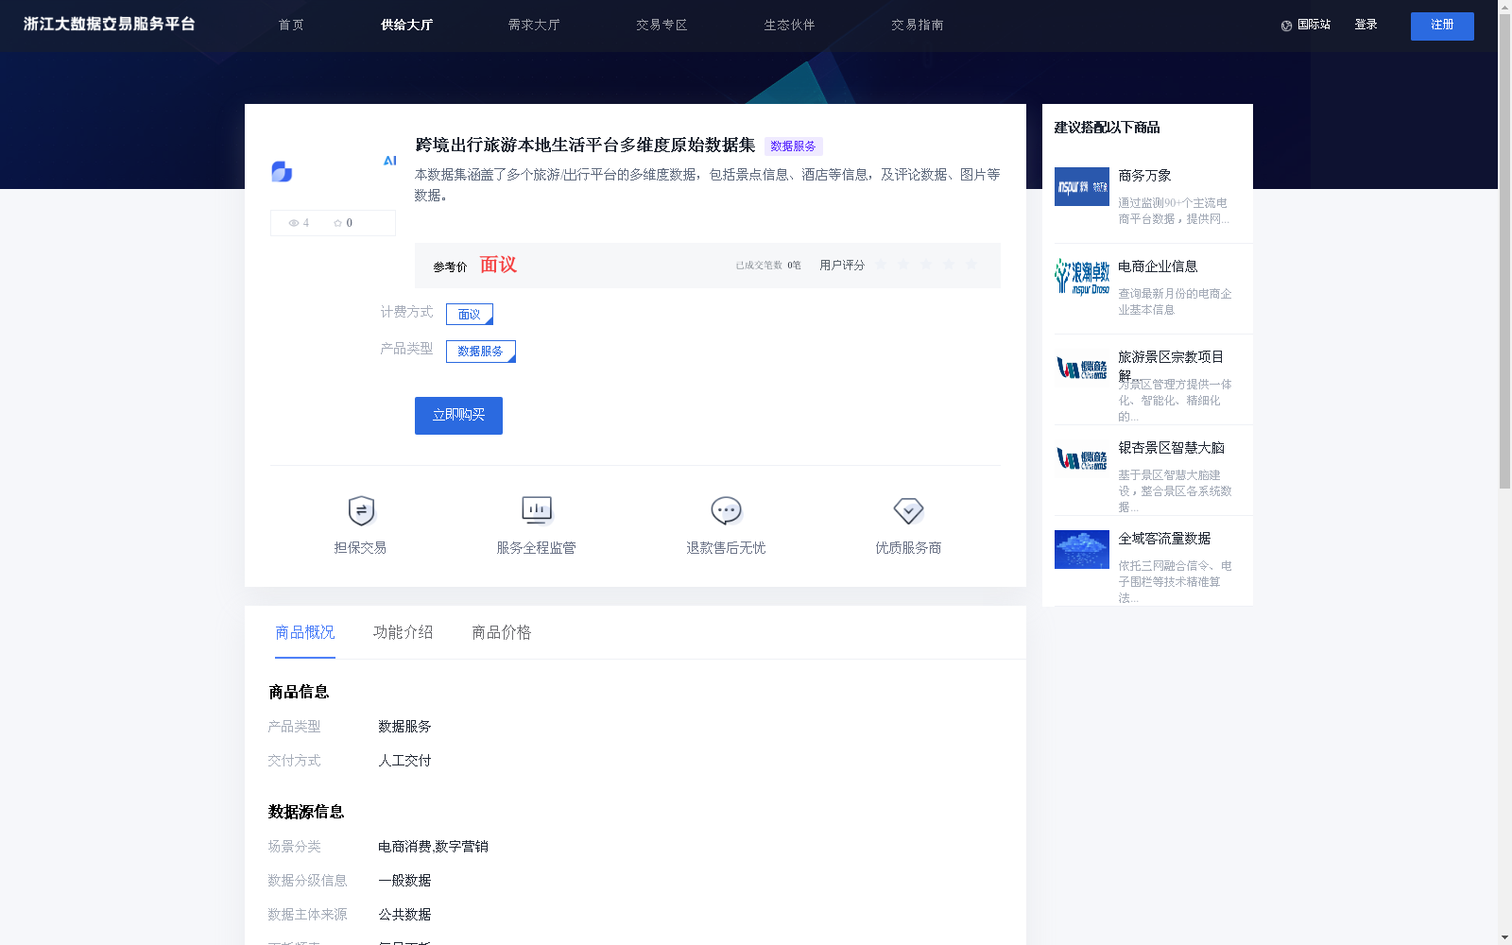Click the star favorite icon

(x=337, y=223)
